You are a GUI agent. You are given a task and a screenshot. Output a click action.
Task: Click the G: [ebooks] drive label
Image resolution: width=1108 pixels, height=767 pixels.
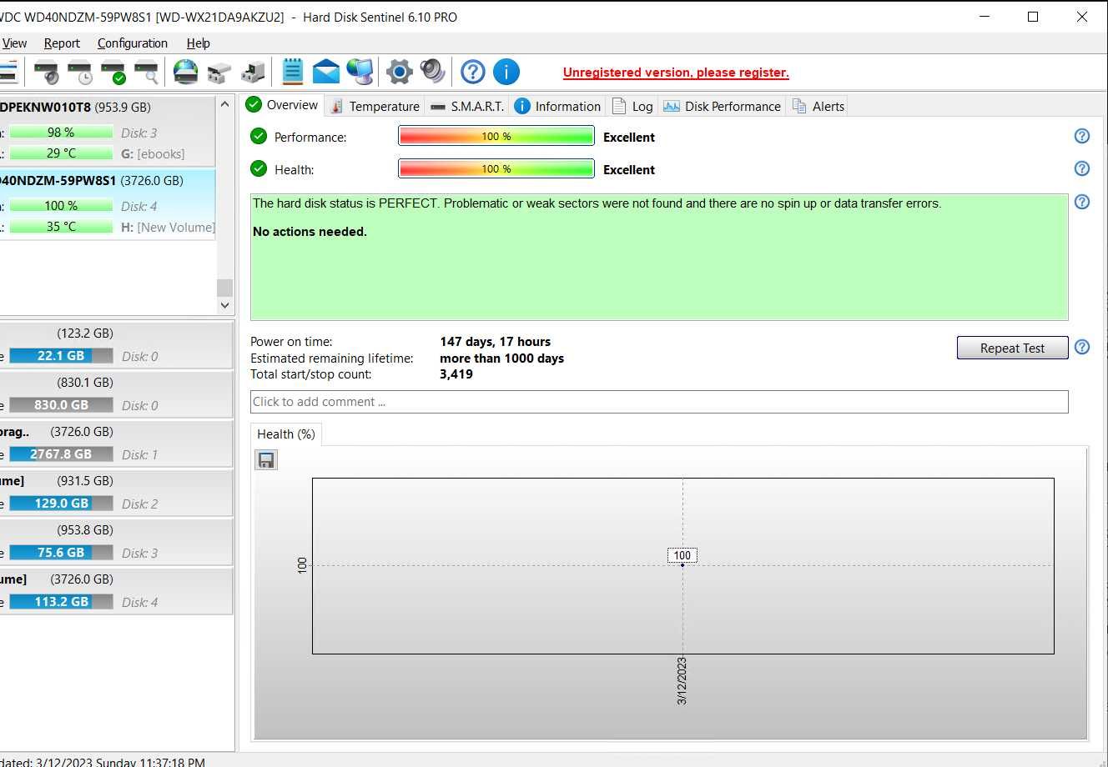[153, 153]
